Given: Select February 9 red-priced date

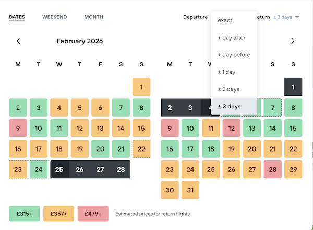Looking at the screenshot, I should coord(18,128).
